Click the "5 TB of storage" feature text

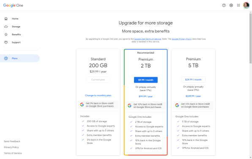pos(190,121)
